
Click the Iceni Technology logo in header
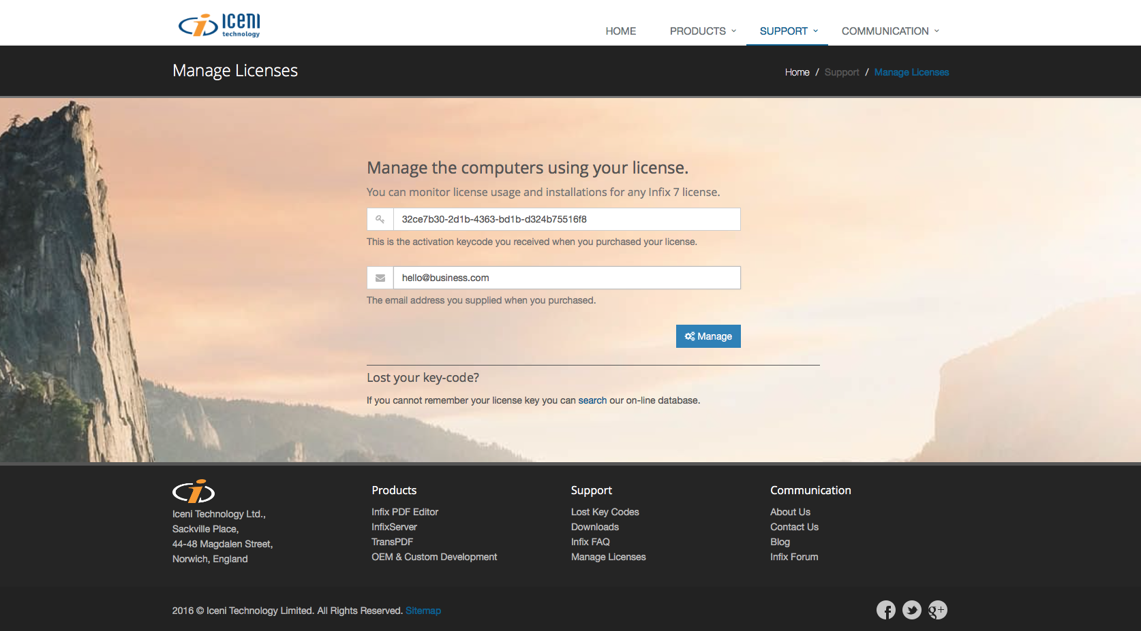[x=219, y=25]
